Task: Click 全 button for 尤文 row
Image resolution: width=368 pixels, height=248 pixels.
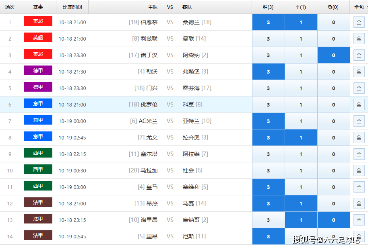Action: click(359, 137)
